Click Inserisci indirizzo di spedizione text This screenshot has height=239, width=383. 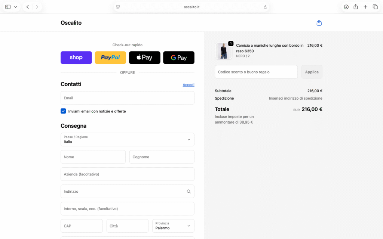click(x=295, y=98)
